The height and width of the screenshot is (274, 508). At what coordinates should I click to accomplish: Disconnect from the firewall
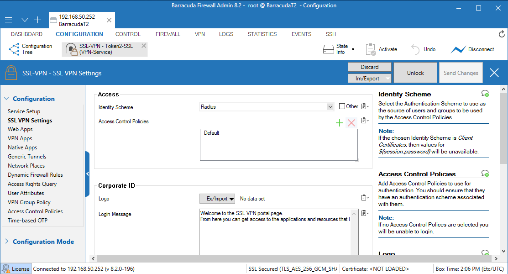click(x=472, y=49)
